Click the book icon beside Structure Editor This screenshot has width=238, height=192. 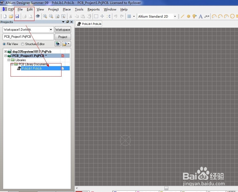pos(58,44)
